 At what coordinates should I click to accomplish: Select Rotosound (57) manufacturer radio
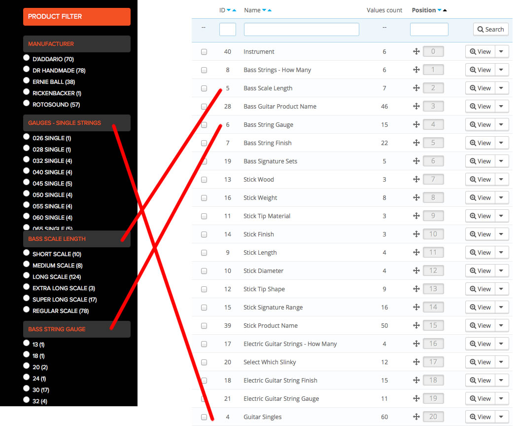point(27,103)
